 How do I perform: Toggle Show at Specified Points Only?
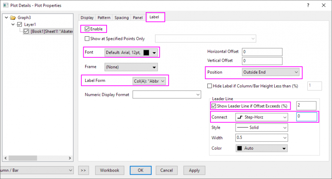pyautogui.click(x=87, y=39)
